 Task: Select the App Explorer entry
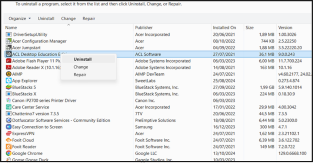tap(25, 81)
